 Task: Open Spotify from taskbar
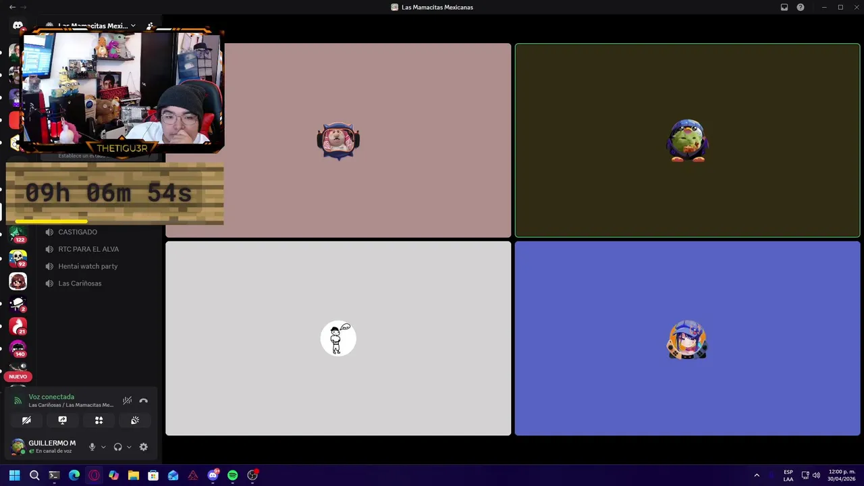pos(233,475)
